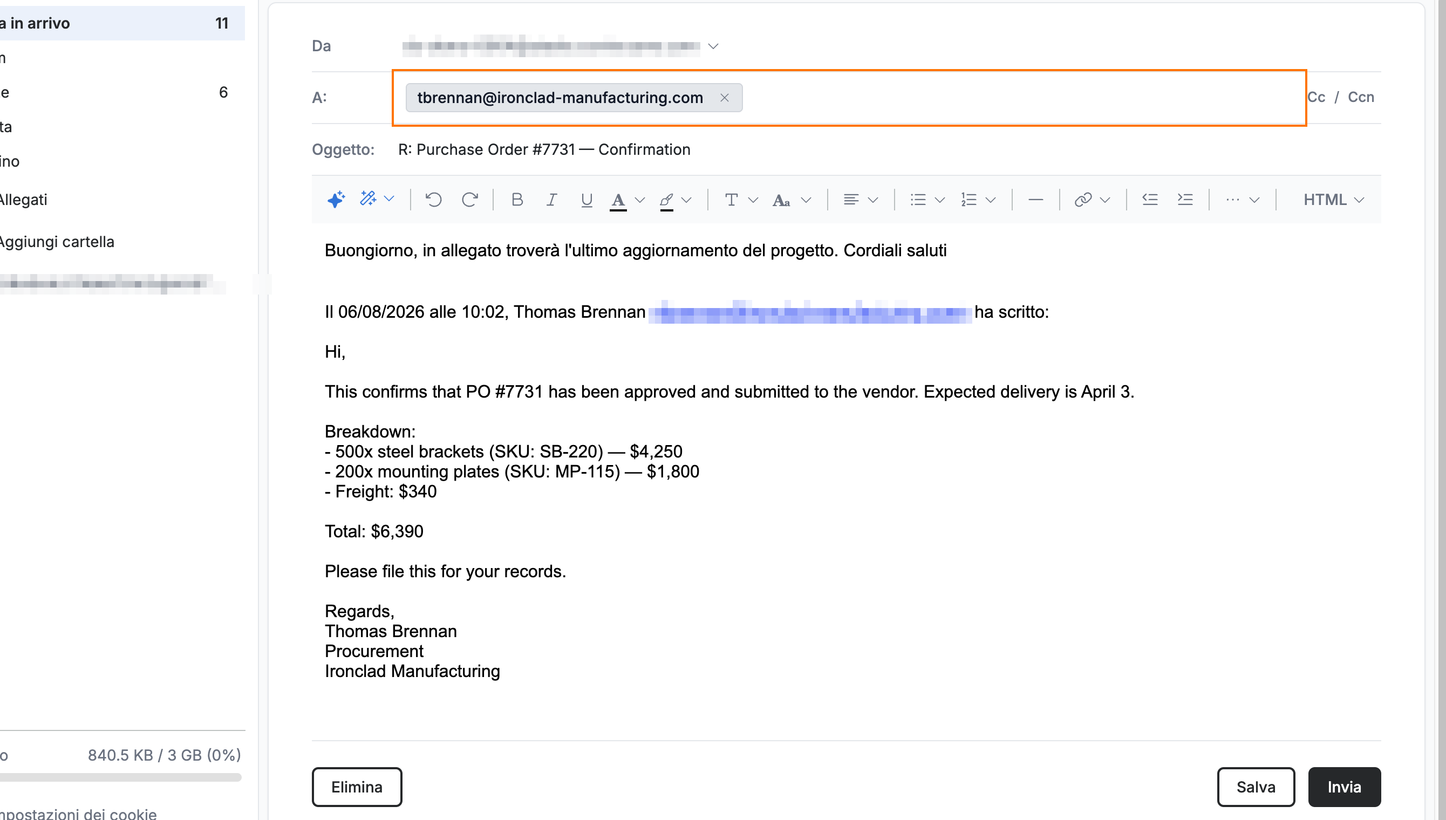Save the draft with Salva
1446x820 pixels.
click(1255, 786)
